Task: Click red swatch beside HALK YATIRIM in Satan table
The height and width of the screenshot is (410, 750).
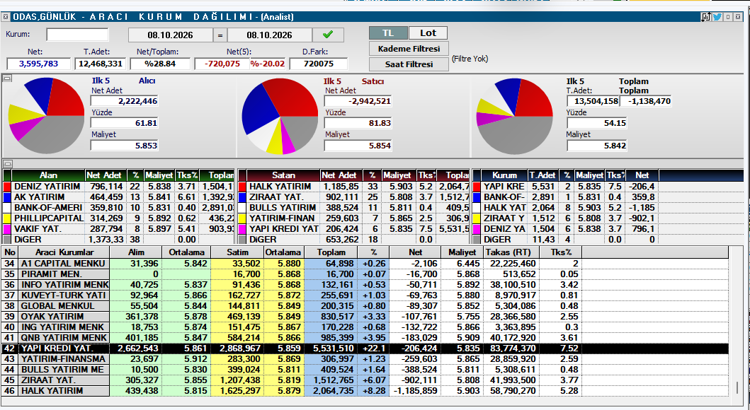Action: [242, 187]
